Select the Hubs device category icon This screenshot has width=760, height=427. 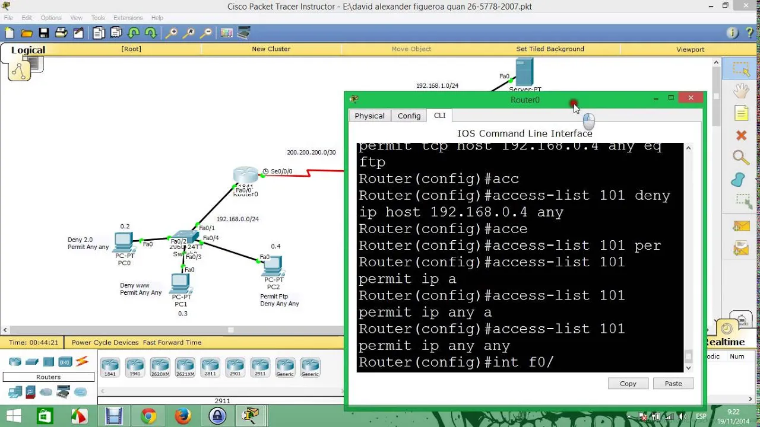click(49, 362)
